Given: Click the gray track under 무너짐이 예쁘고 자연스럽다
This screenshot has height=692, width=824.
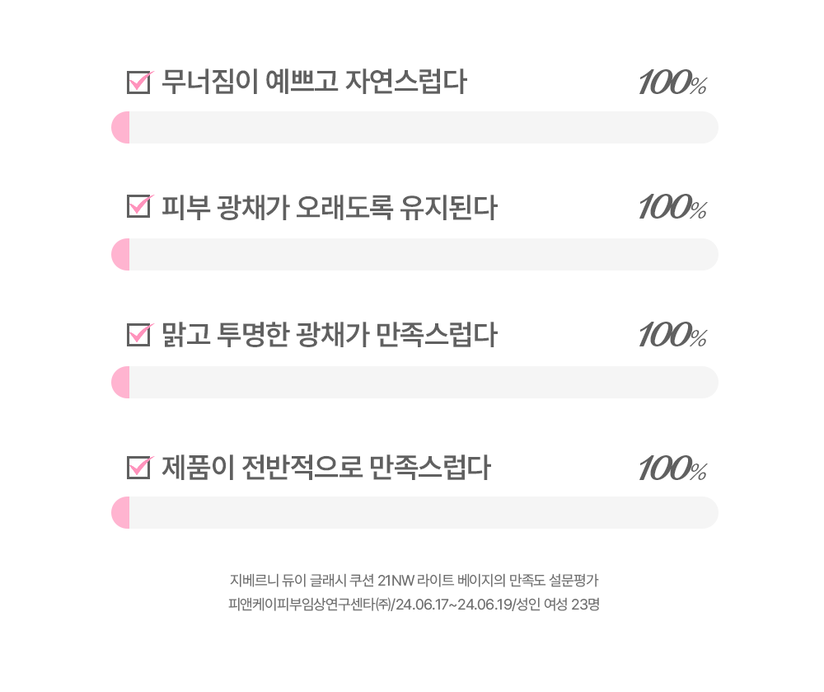Looking at the screenshot, I should [424, 127].
